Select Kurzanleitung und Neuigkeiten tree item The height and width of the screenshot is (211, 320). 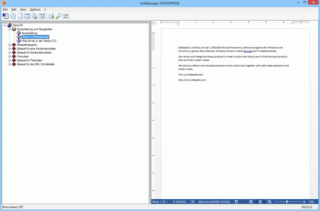35,29
